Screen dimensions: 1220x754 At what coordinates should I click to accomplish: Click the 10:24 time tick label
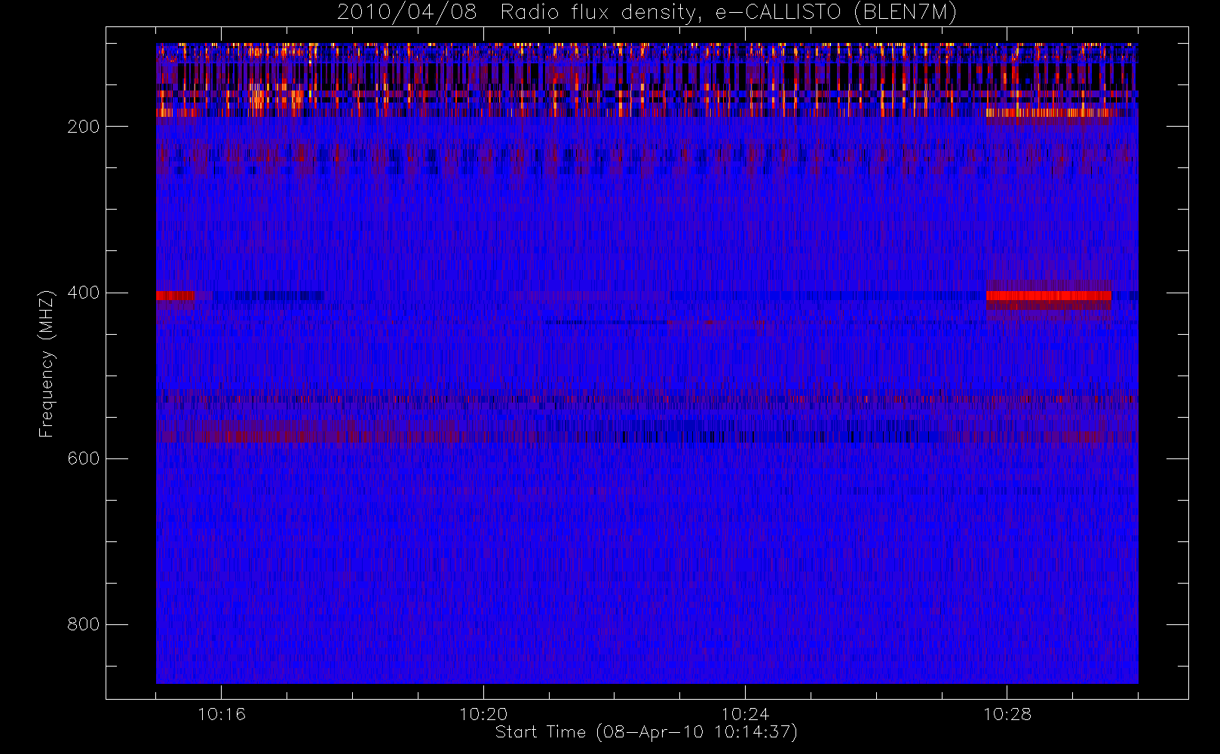pyautogui.click(x=745, y=714)
